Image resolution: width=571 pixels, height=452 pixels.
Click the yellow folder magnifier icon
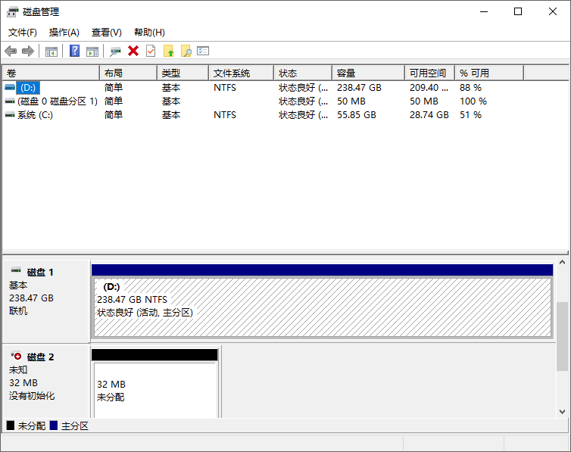[x=186, y=51]
